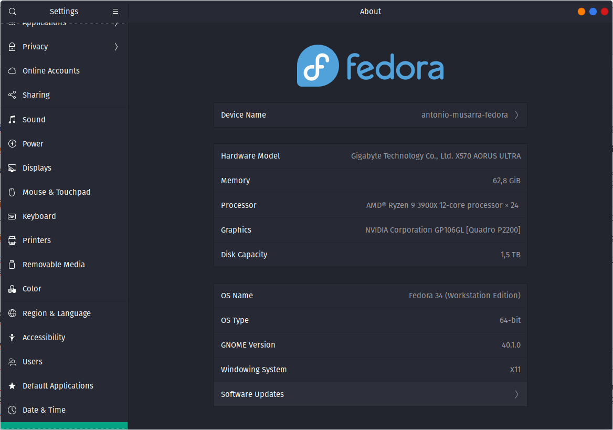Click the Color circles icon

click(x=12, y=289)
